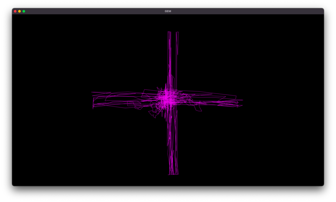Click the bottom-right corner of the GEM window
Viewport: 336px width, 202px height.
[x=323, y=185]
